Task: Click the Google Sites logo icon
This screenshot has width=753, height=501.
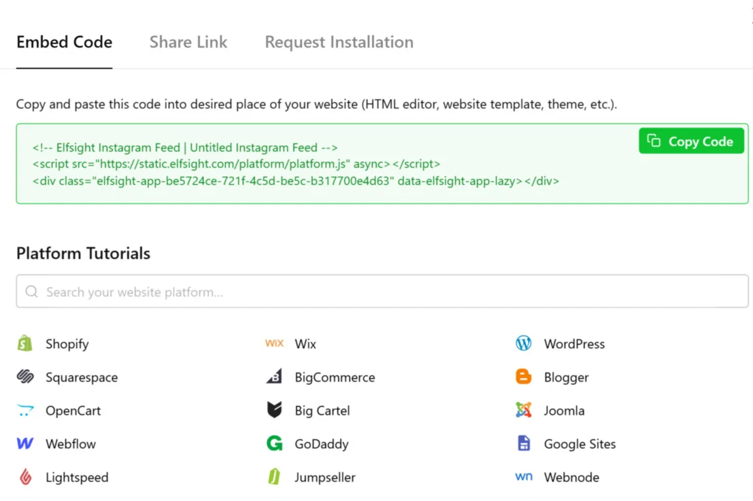Action: coord(524,443)
